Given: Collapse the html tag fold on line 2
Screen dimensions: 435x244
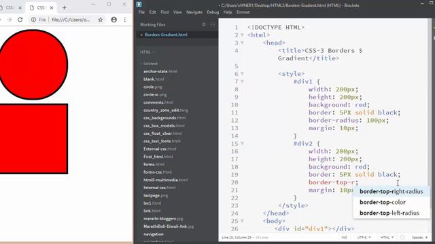Looking at the screenshot, I should (242, 35).
